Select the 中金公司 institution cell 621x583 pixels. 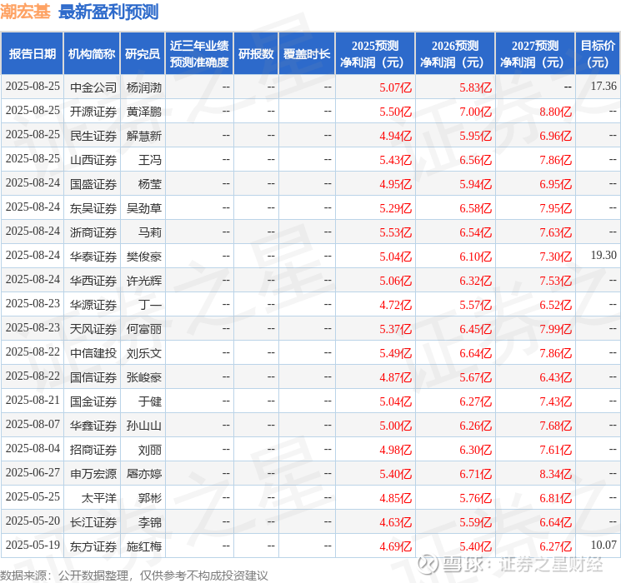click(93, 87)
